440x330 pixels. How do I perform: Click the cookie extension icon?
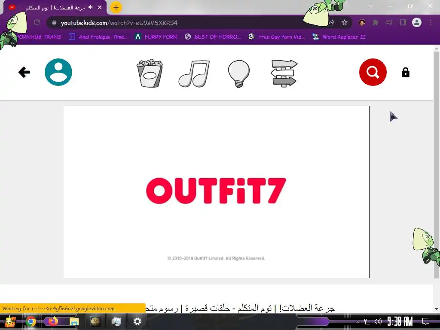click(x=362, y=22)
